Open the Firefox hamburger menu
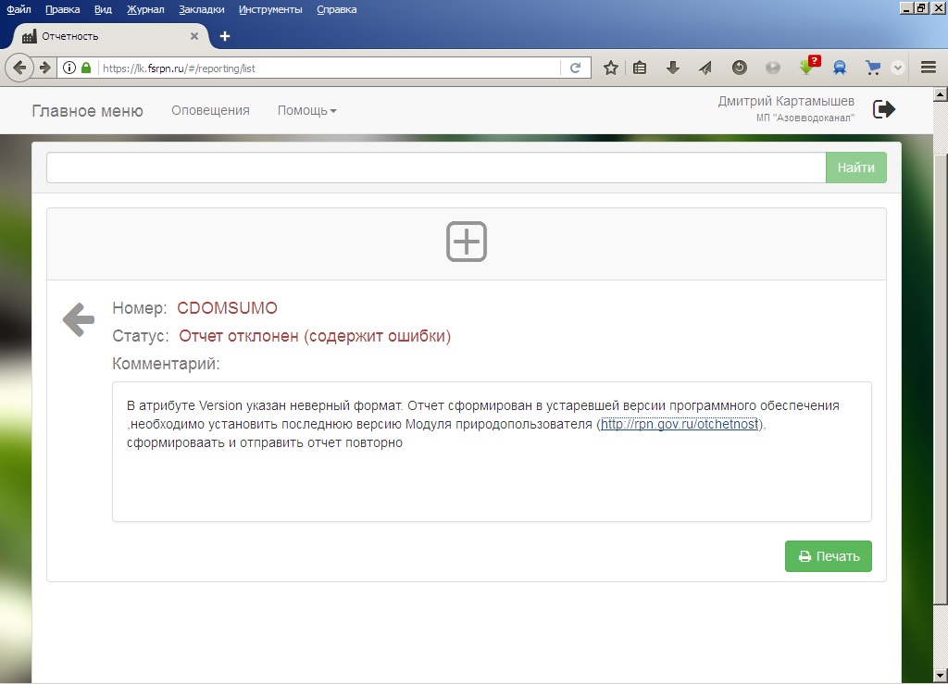The height and width of the screenshot is (684, 948). 929,68
